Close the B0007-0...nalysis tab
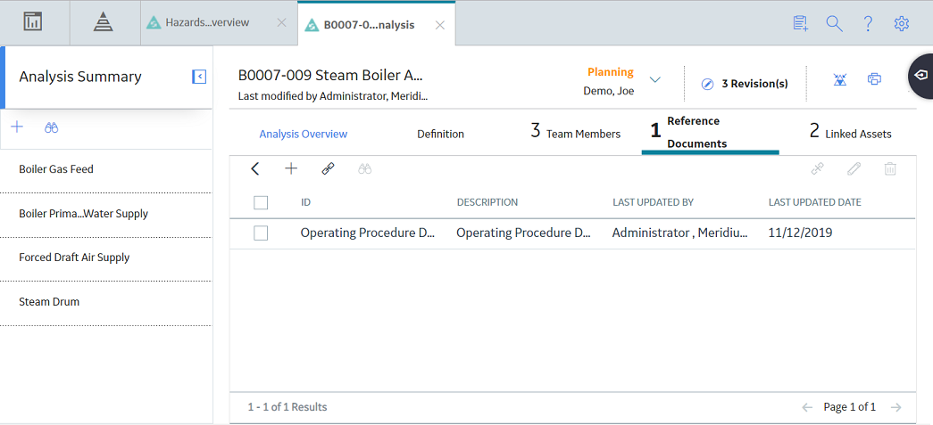This screenshot has width=933, height=425. 440,25
